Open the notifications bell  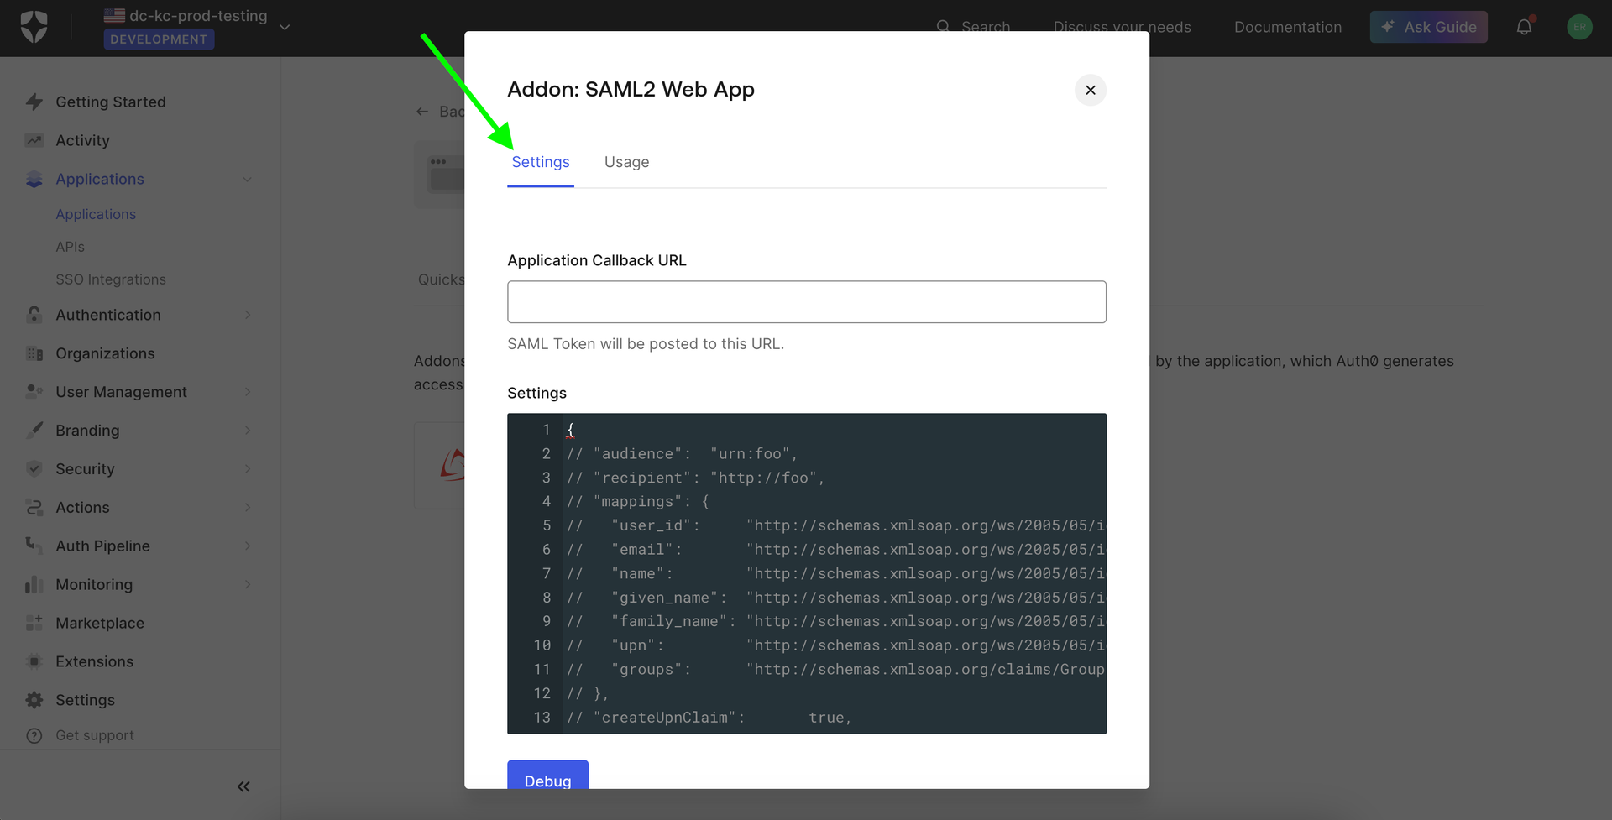pos(1524,27)
